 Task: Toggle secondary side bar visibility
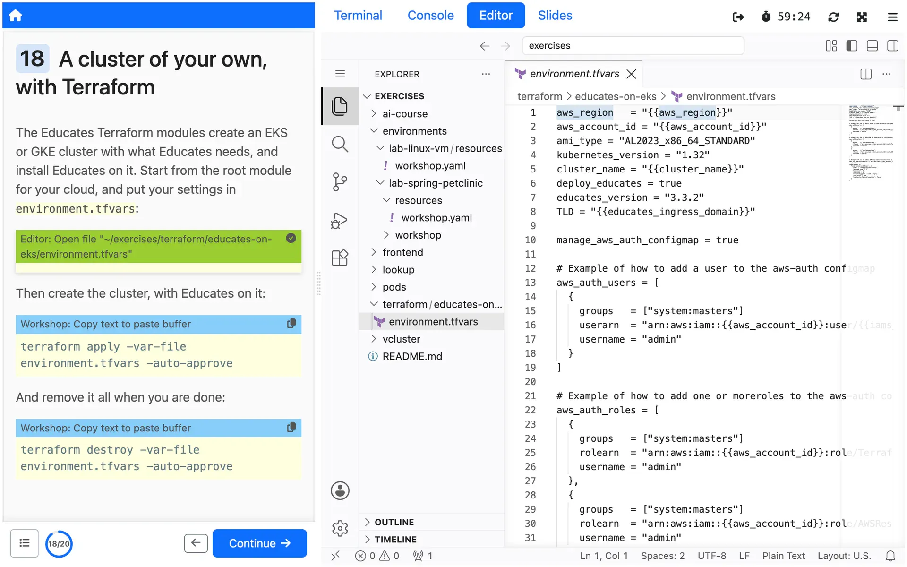(x=892, y=46)
